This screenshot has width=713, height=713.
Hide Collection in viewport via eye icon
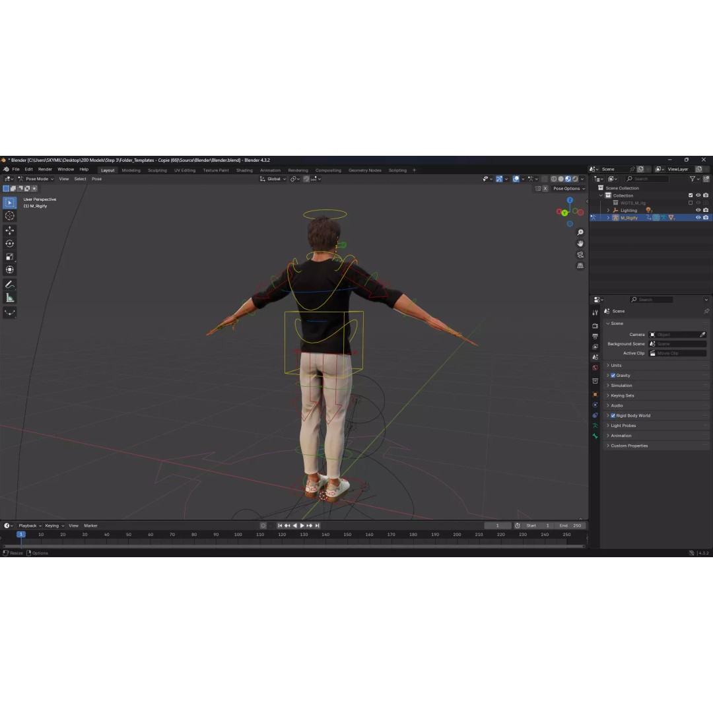click(698, 195)
